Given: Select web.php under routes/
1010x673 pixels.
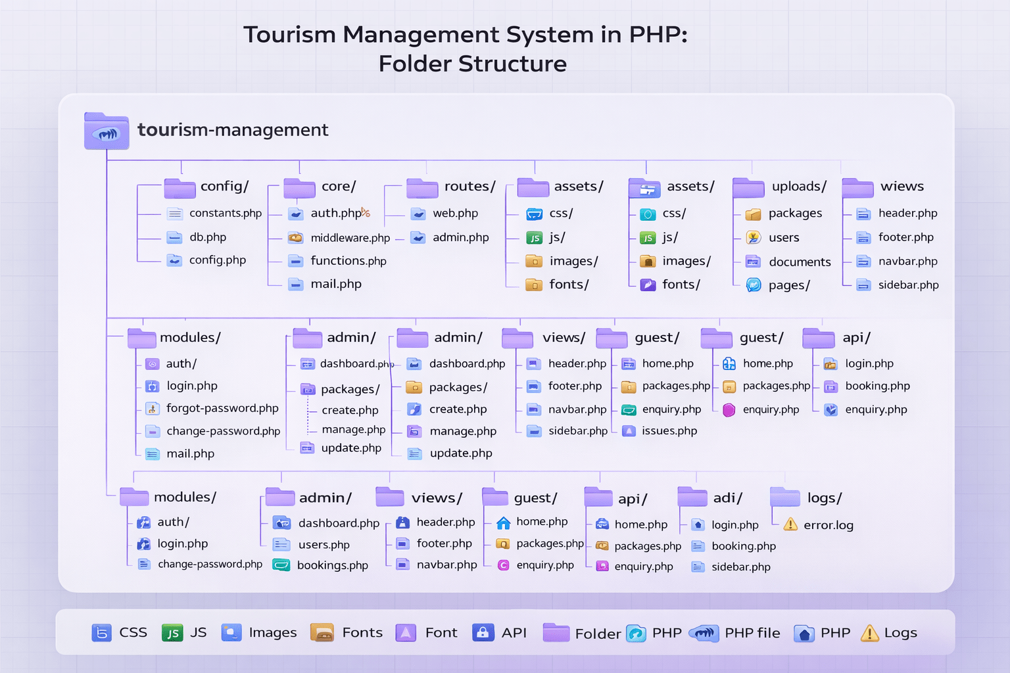Looking at the screenshot, I should 455,214.
